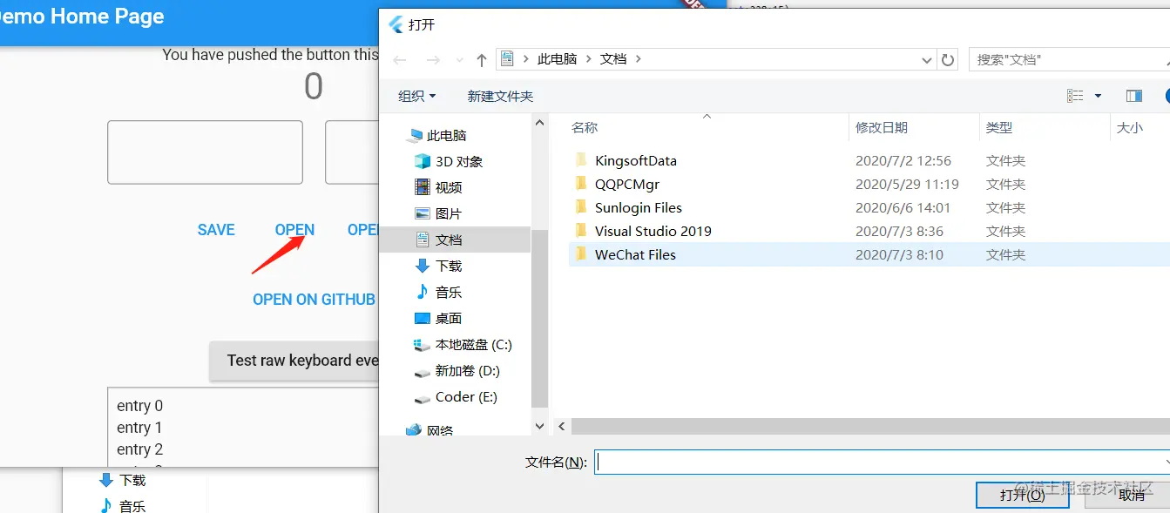This screenshot has height=513, width=1170.
Task: Click the Test raw keyboard events button
Action: pos(294,361)
